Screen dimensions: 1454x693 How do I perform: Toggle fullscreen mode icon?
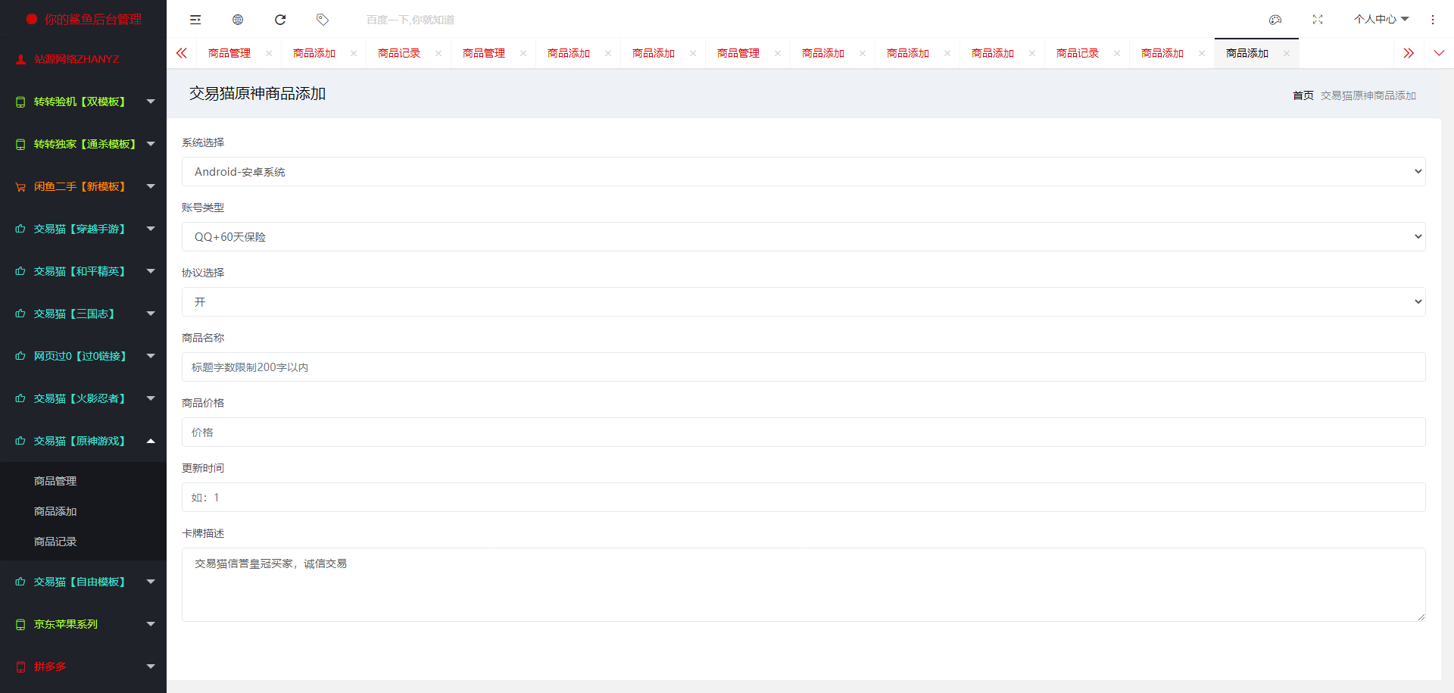[1318, 20]
